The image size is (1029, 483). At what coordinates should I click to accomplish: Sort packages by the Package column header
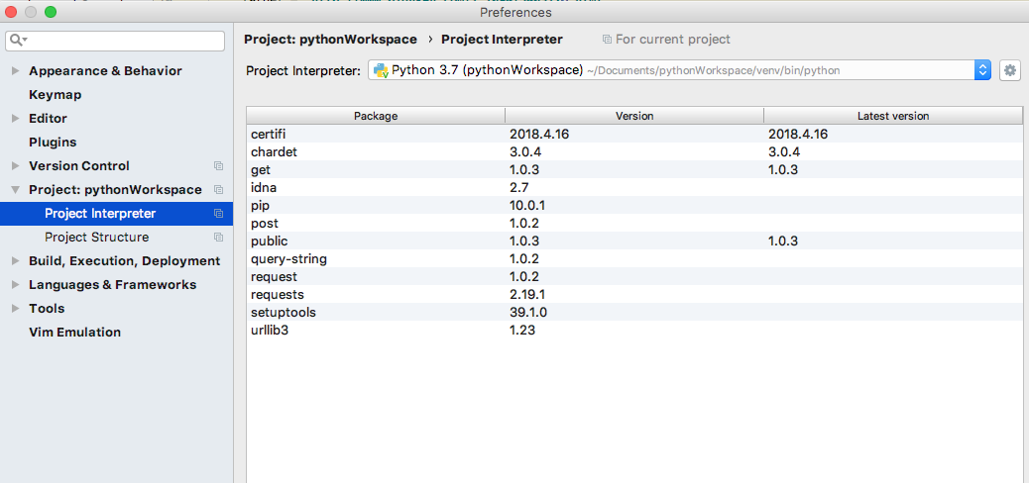[x=375, y=116]
